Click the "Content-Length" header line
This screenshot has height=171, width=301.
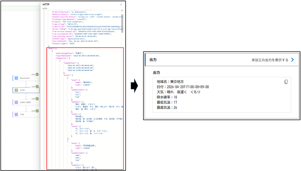[63, 44]
